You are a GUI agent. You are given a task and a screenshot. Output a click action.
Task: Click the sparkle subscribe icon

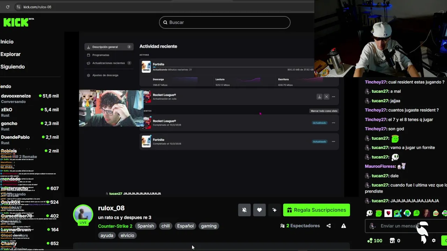274,210
